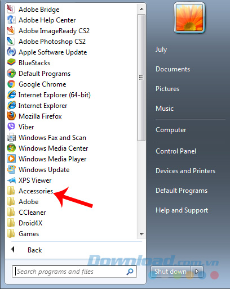
Task: Open Apple Software Update icon
Action: click(11, 52)
